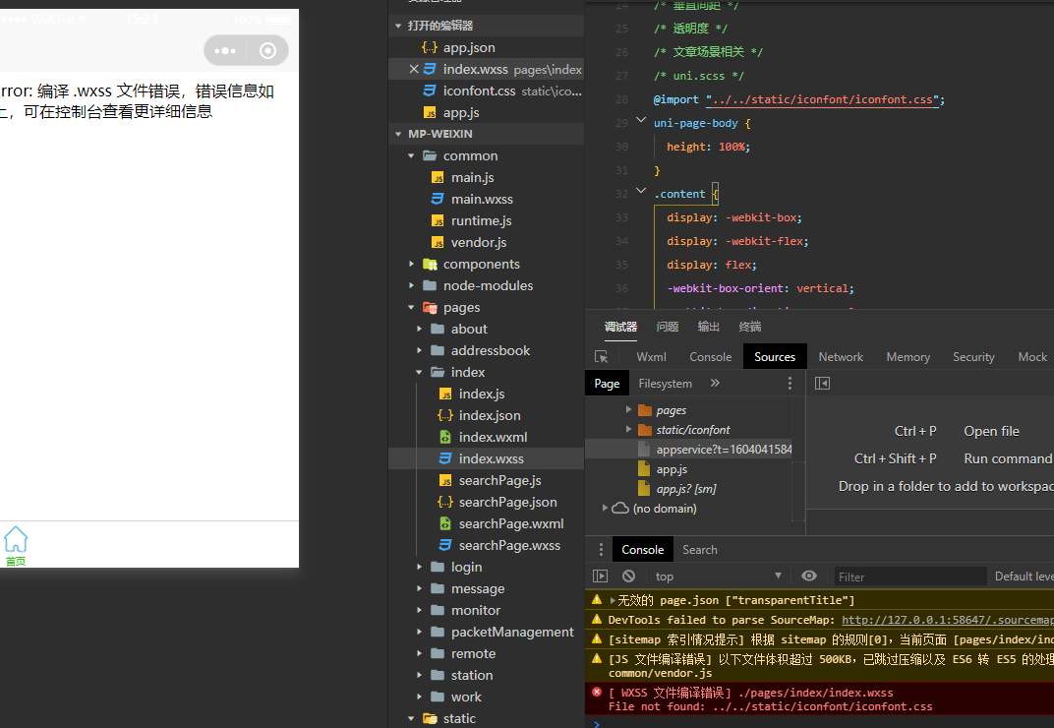Screen dimensions: 1054x728
Task: Open the SourceMap URL link in console
Action: (948, 620)
